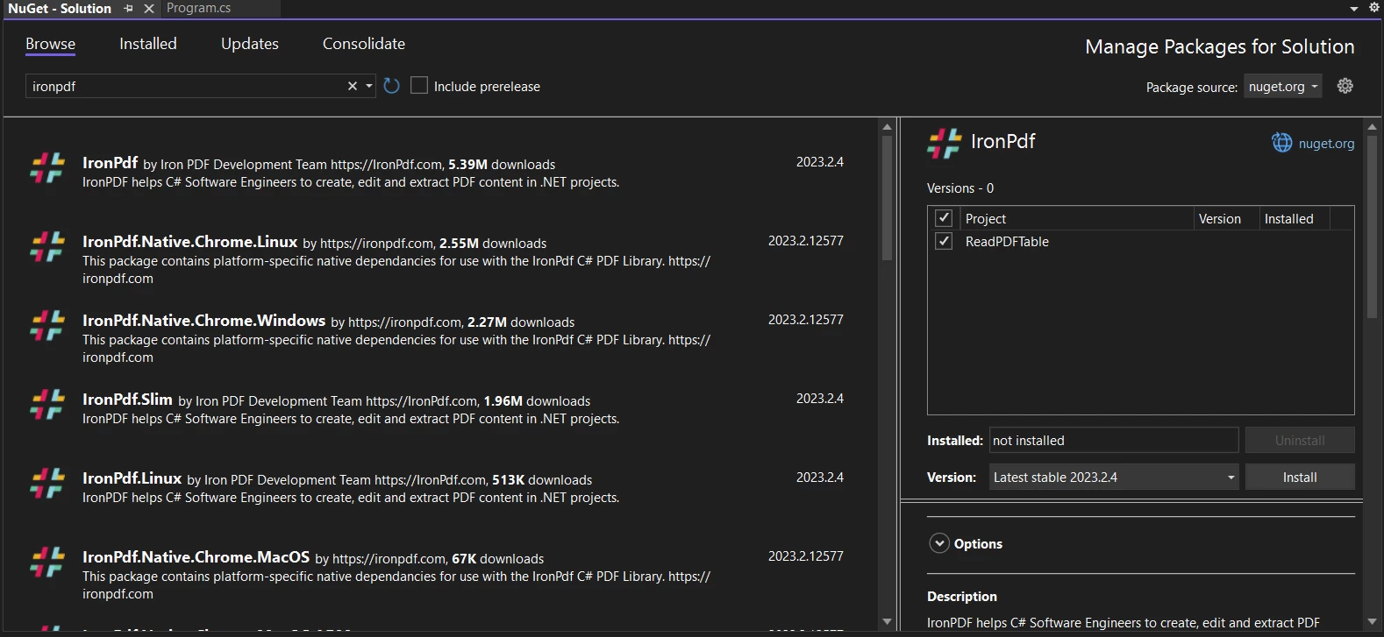Click the Uninstall button

point(1300,440)
